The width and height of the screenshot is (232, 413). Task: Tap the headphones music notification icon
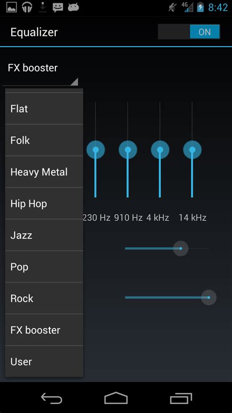(27, 7)
